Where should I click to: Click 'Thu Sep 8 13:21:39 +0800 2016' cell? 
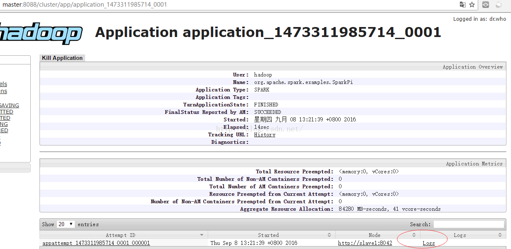click(x=254, y=243)
